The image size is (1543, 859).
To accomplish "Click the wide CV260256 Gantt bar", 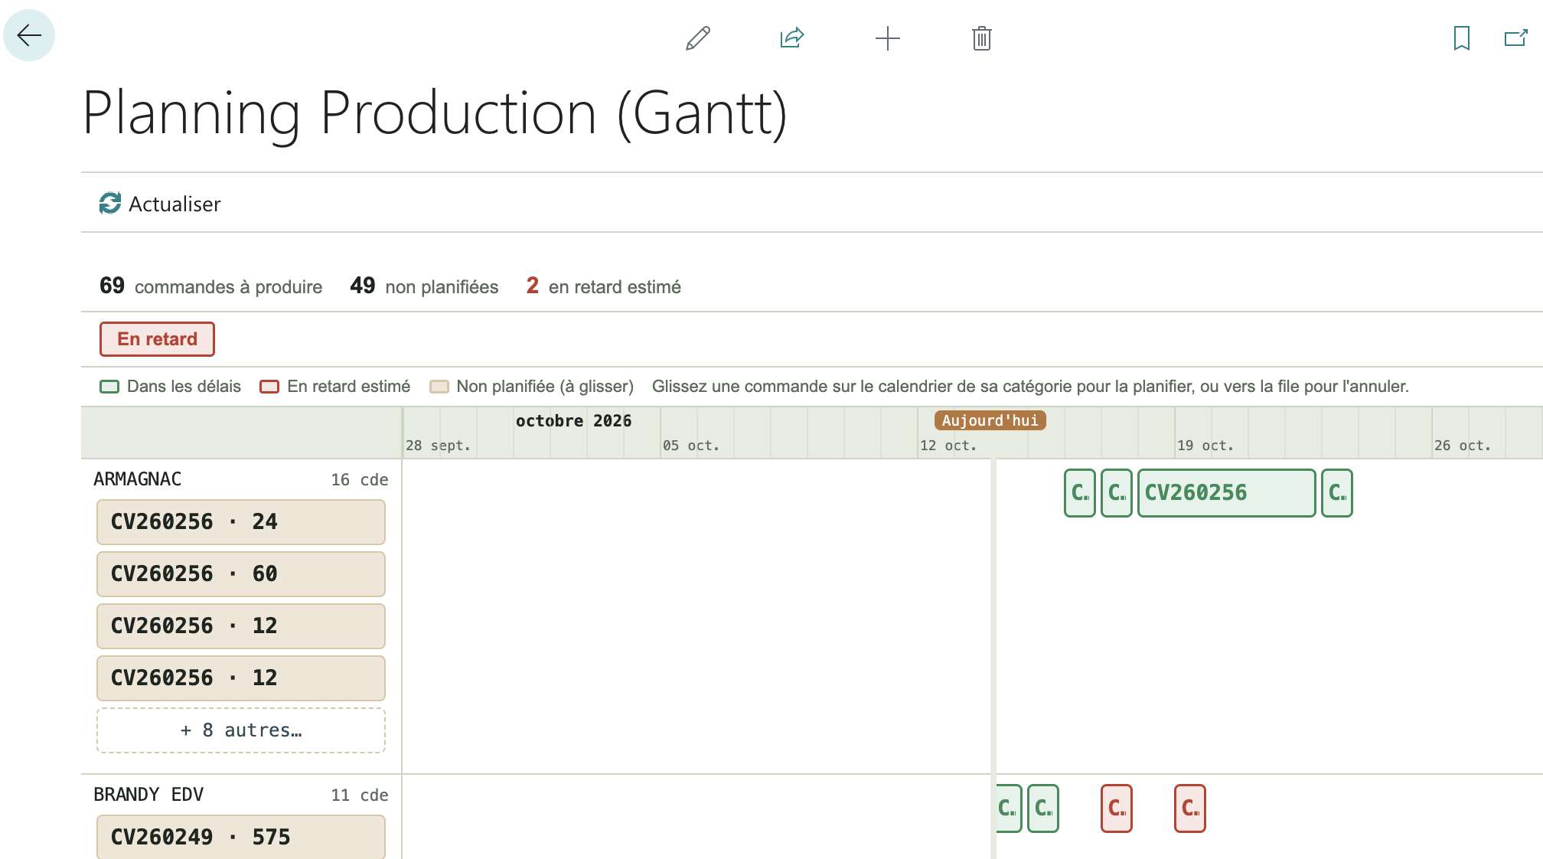I will tap(1227, 493).
